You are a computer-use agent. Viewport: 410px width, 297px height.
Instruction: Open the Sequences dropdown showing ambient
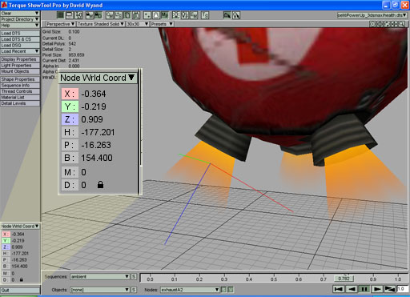coord(100,277)
